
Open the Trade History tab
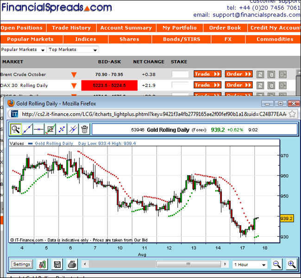[71, 28]
